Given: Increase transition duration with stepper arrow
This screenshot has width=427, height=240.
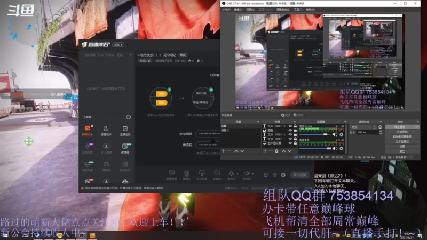Looking at the screenshot, I should (x=381, y=131).
